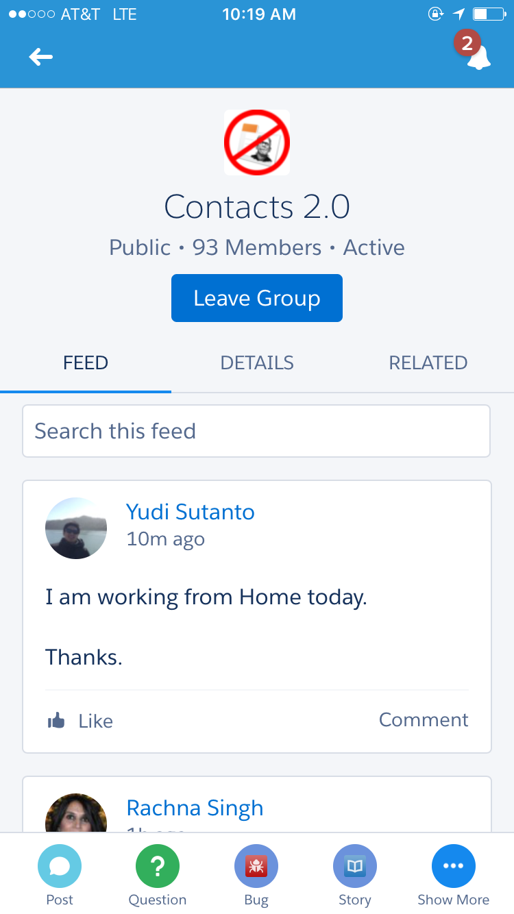This screenshot has width=514, height=914.
Task: Open Rachna Singh's profile name link
Action: pos(195,808)
